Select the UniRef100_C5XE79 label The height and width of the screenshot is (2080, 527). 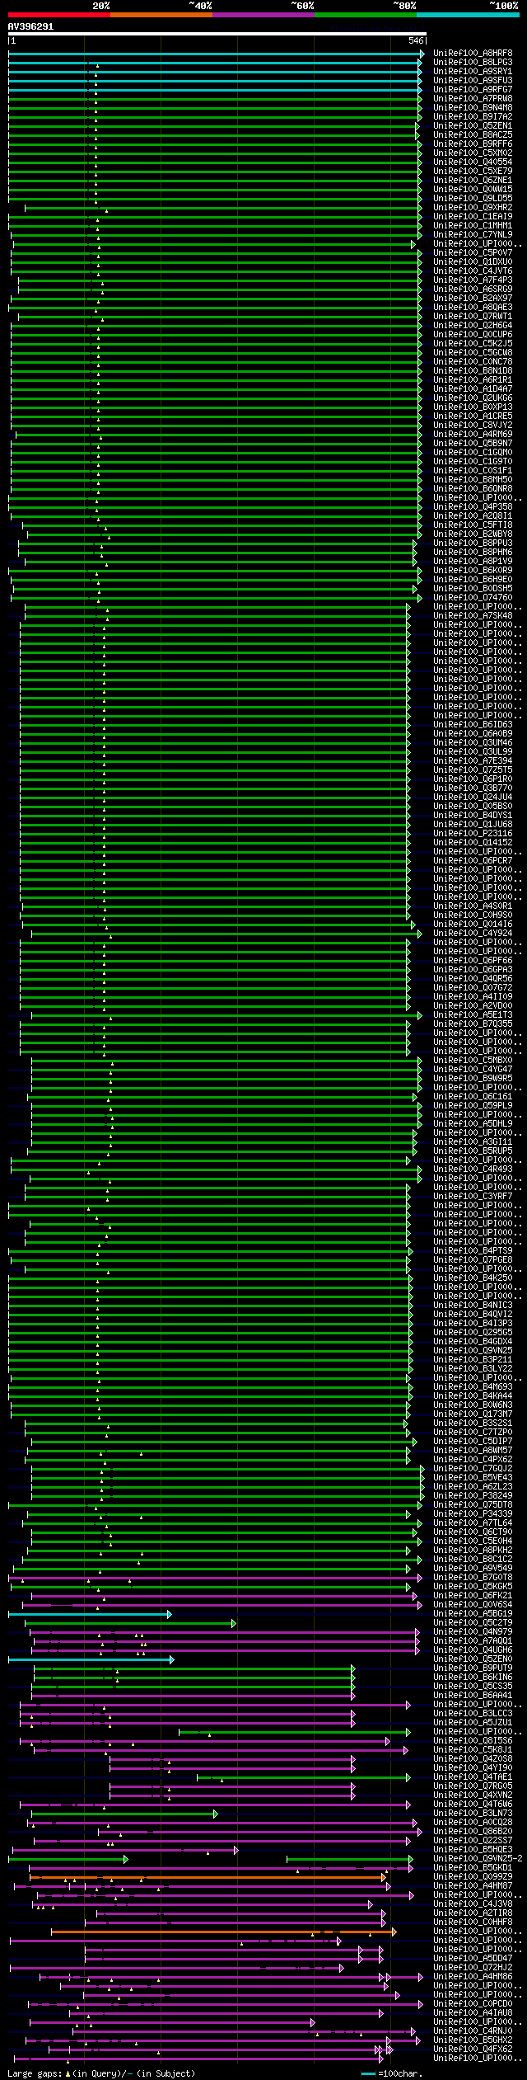[x=473, y=172]
